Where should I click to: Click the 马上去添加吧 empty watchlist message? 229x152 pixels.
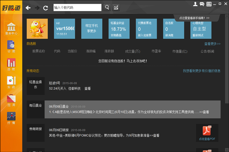123,61
